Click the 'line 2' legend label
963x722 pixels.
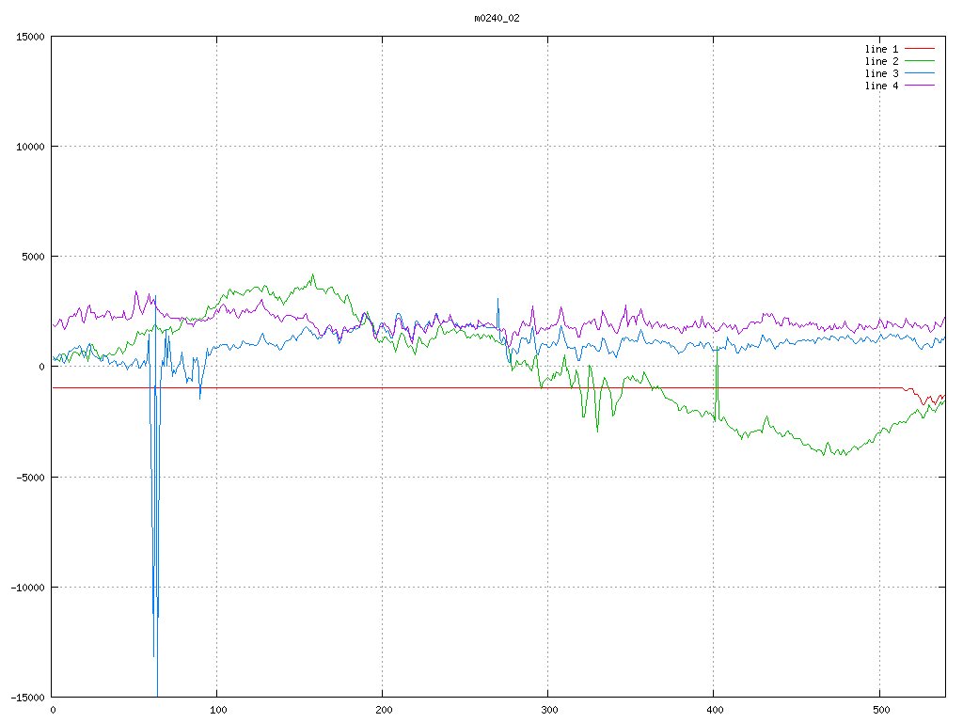pyautogui.click(x=881, y=61)
